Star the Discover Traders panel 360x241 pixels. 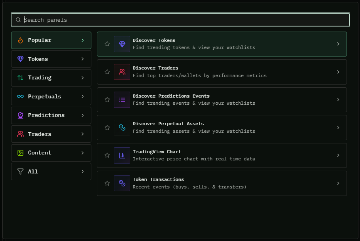coord(107,72)
